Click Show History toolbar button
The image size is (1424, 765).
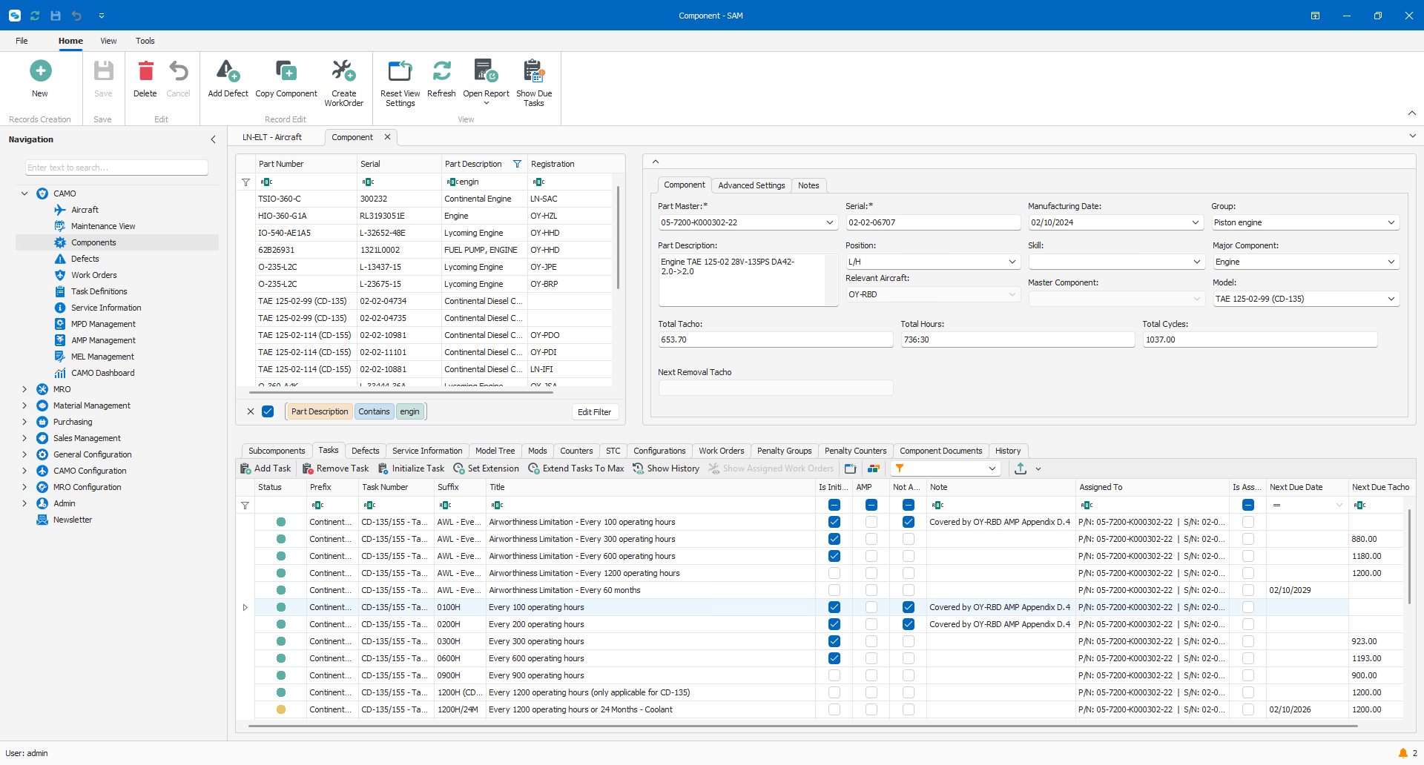point(666,468)
